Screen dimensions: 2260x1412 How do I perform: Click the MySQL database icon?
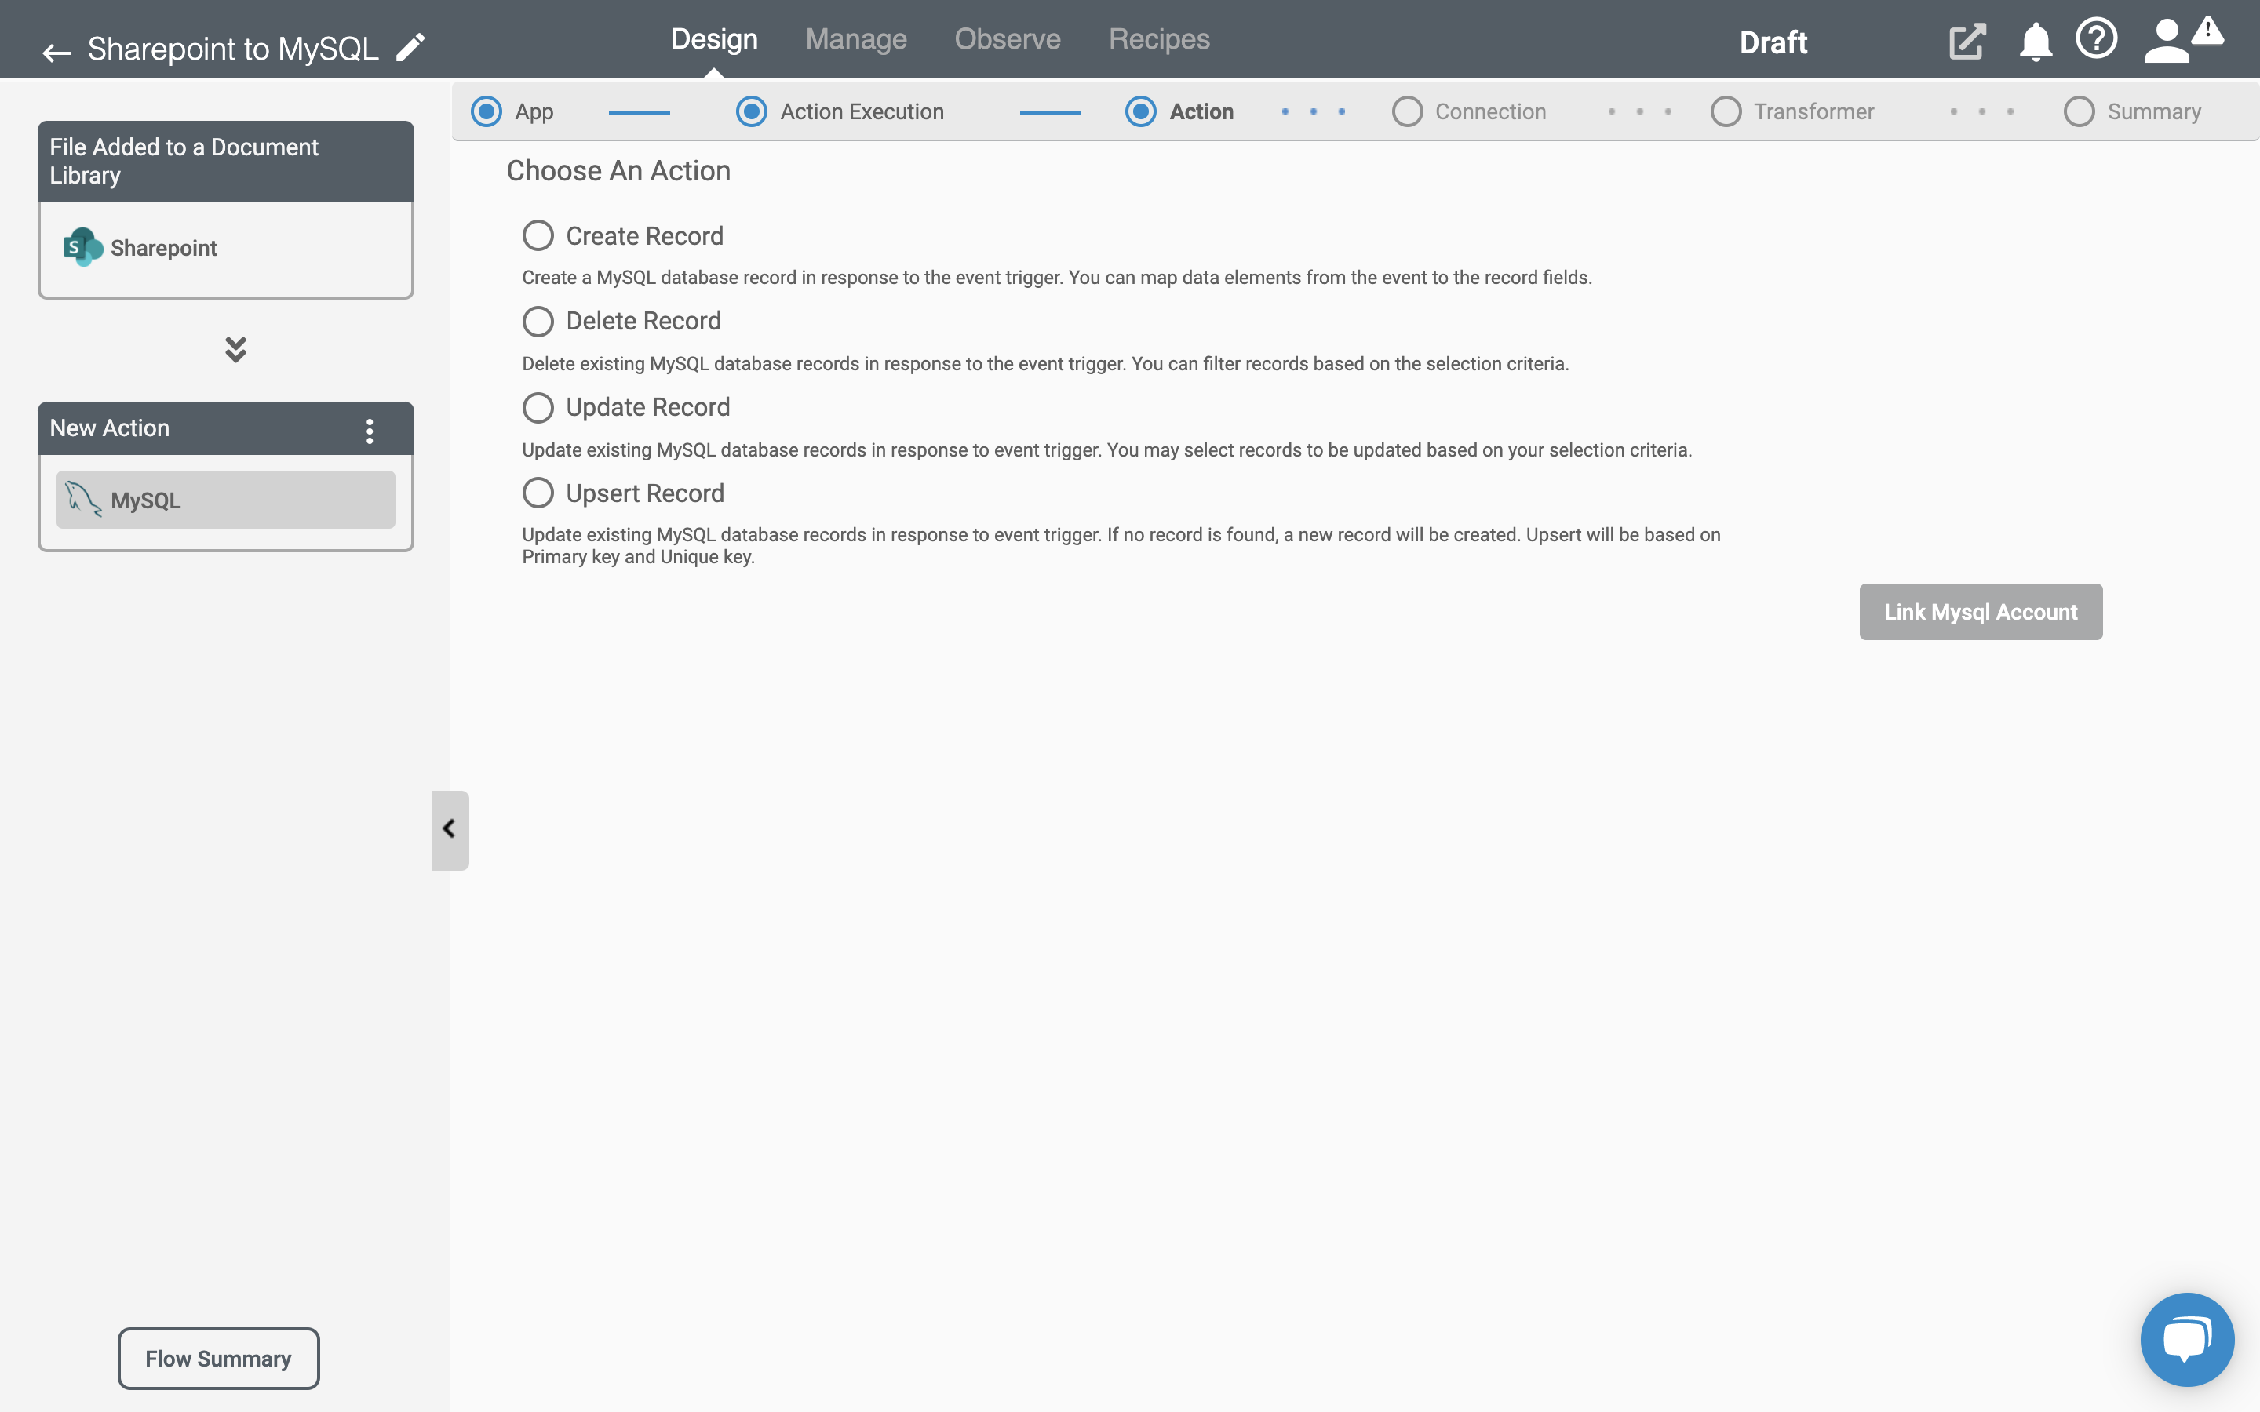coord(82,500)
